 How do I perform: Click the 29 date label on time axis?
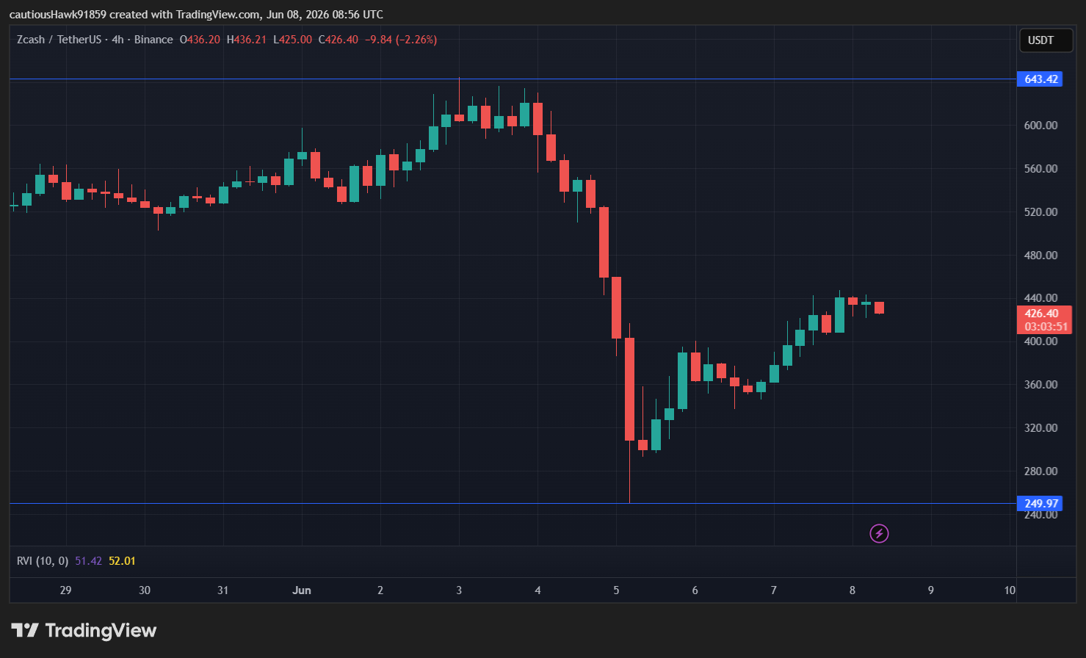pos(66,590)
